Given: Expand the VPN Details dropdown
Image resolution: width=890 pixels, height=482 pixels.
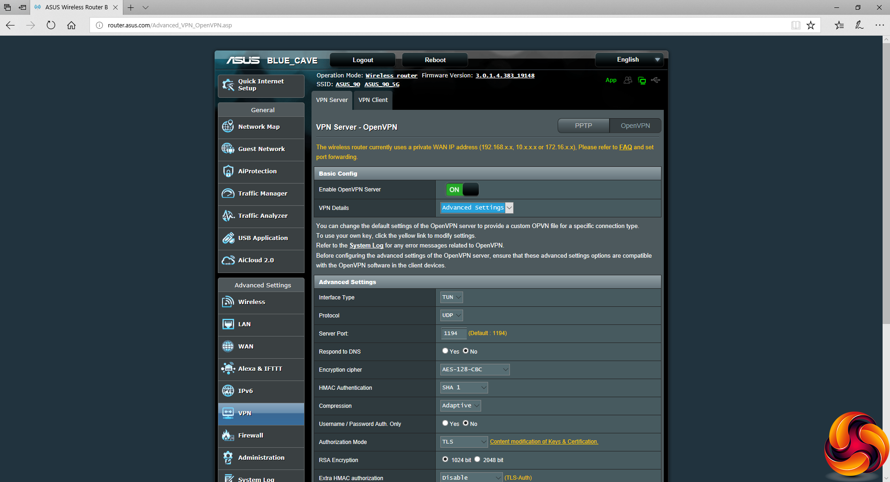Looking at the screenshot, I should [x=477, y=208].
